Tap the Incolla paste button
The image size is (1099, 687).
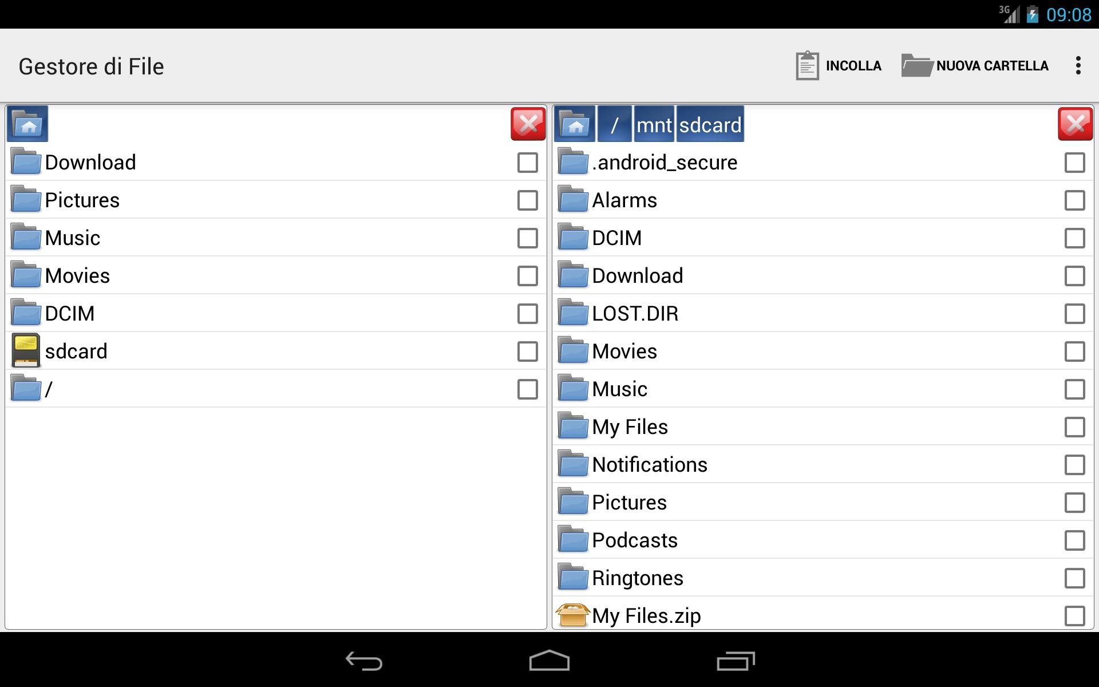(839, 66)
